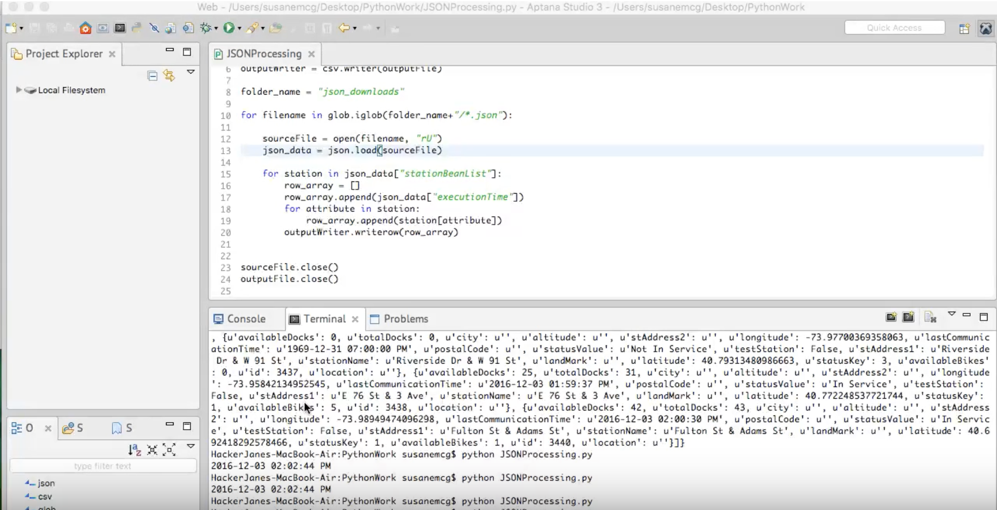Open the Debug configurations dropdown arrow
Viewport: 997px width, 510px height.
(216, 28)
